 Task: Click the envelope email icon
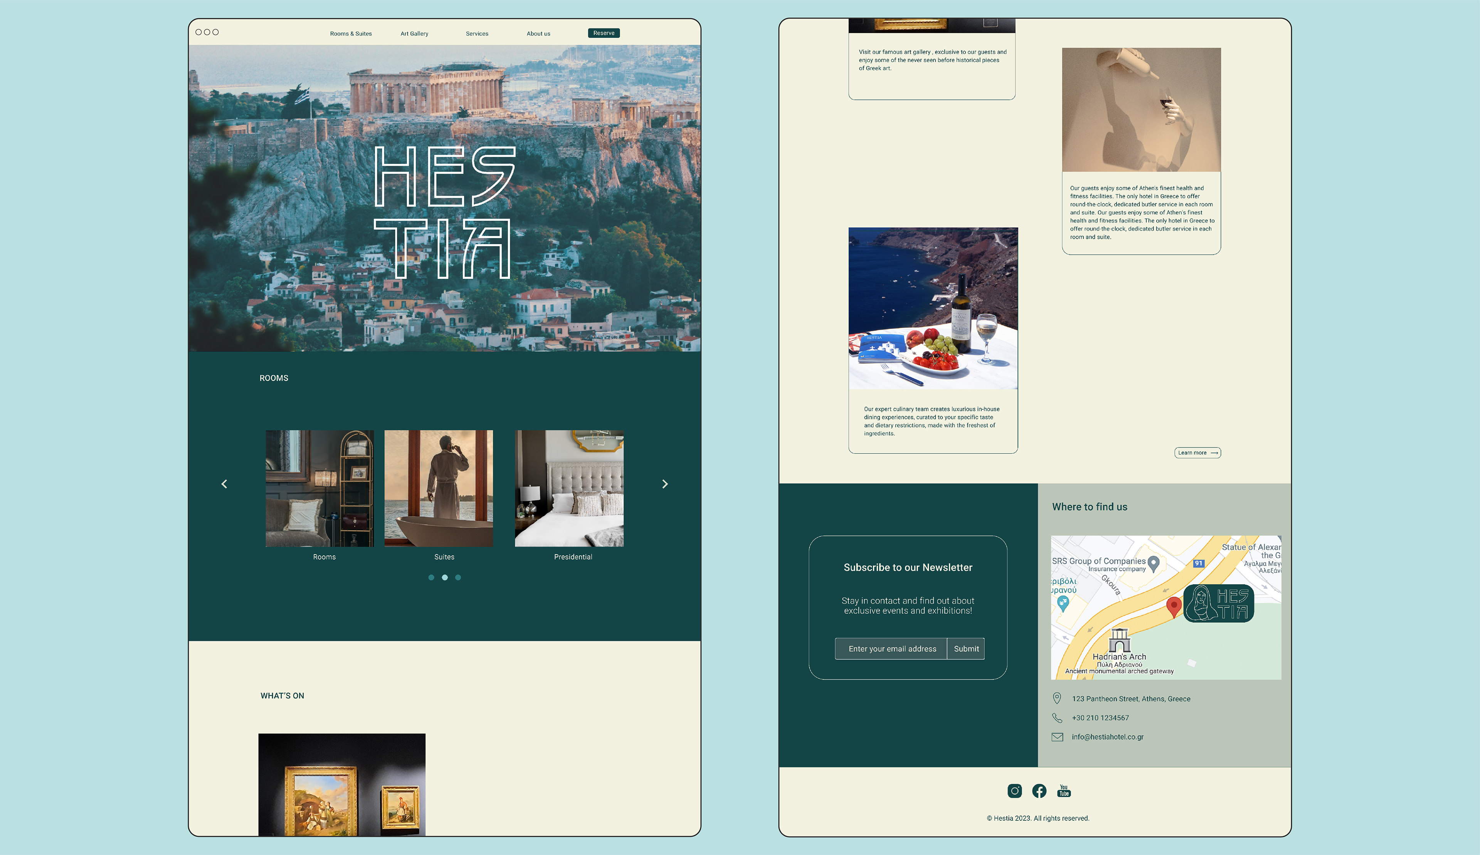(1057, 737)
